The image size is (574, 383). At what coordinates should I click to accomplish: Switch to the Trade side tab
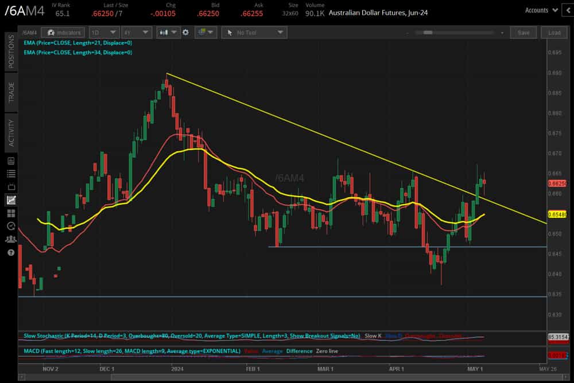pyautogui.click(x=11, y=92)
